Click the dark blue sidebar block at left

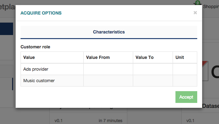click(7, 29)
